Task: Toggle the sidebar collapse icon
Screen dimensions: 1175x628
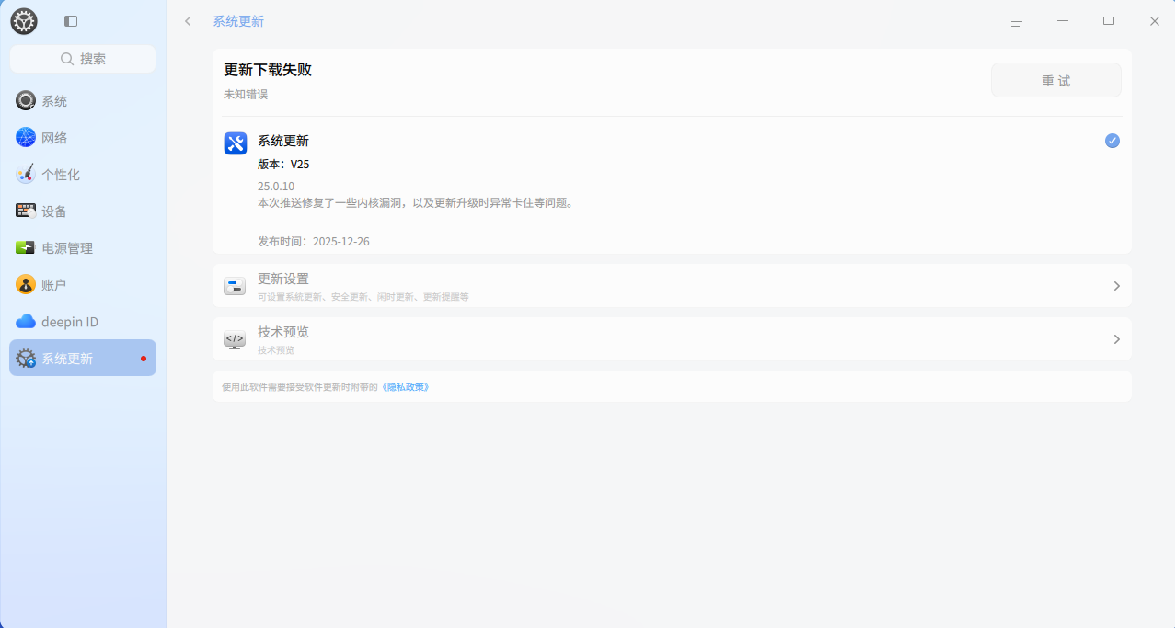Action: (71, 21)
